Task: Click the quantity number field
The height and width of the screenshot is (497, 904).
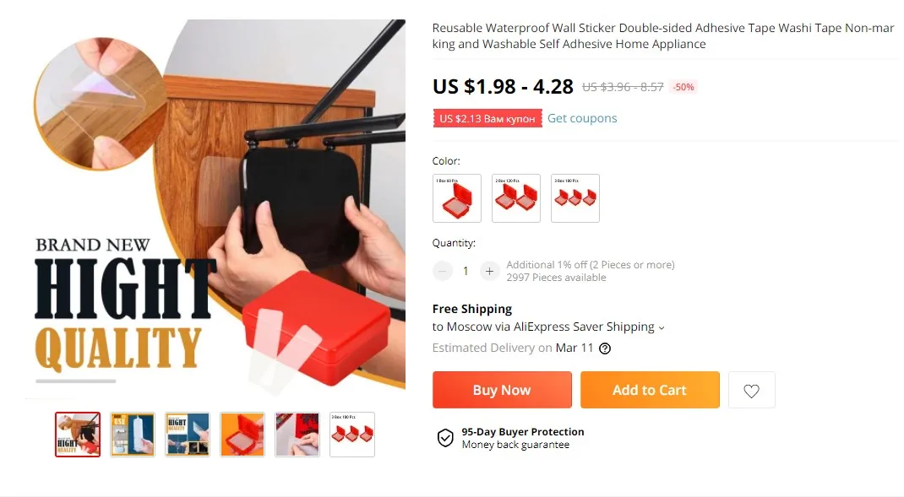Action: click(x=466, y=271)
